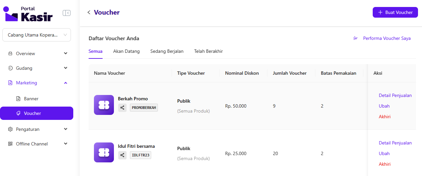Click Akhiri for the Berkah Promo voucher

coord(384,117)
